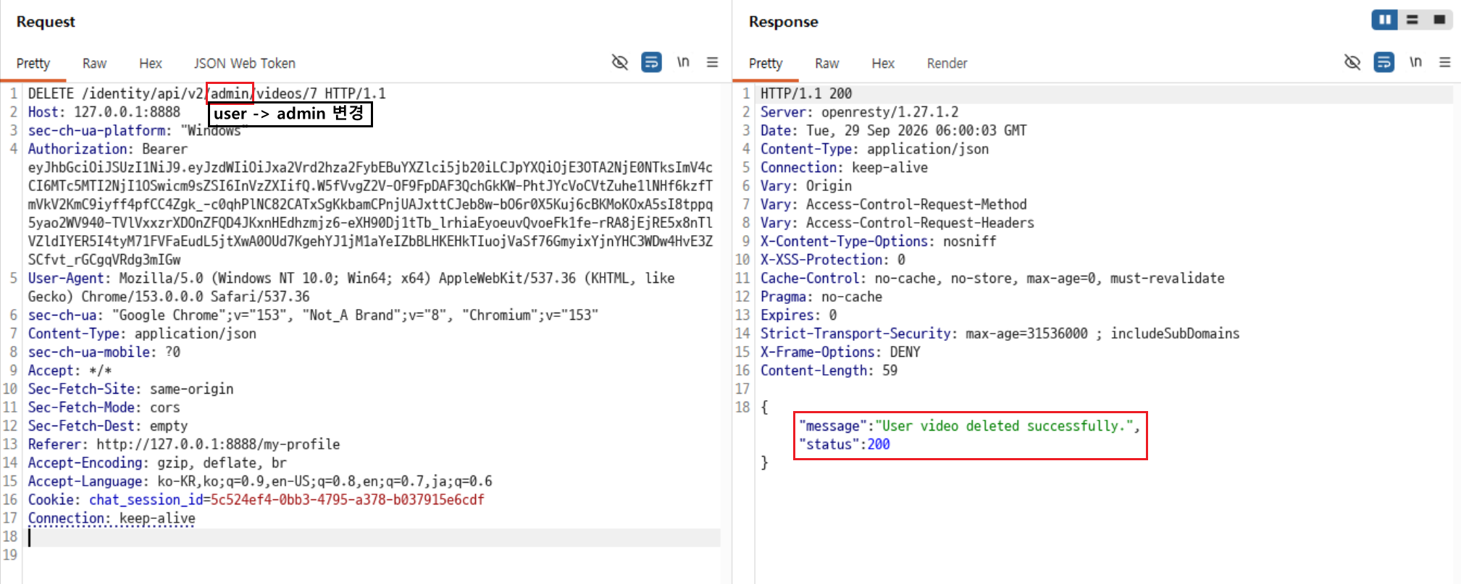Toggle show newlines \n in Response pane
The height and width of the screenshot is (584, 1461).
(1415, 62)
